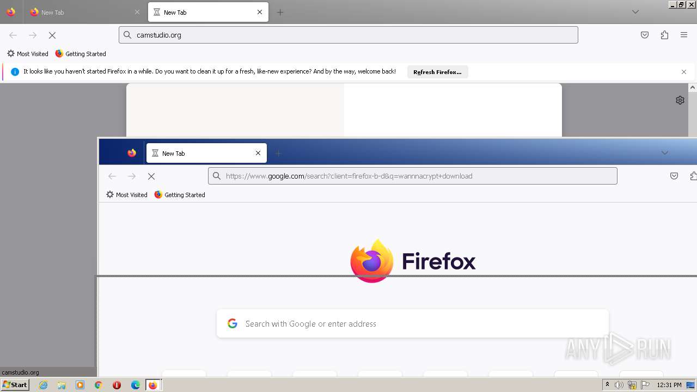Open the application hamburger menu

coord(684,35)
